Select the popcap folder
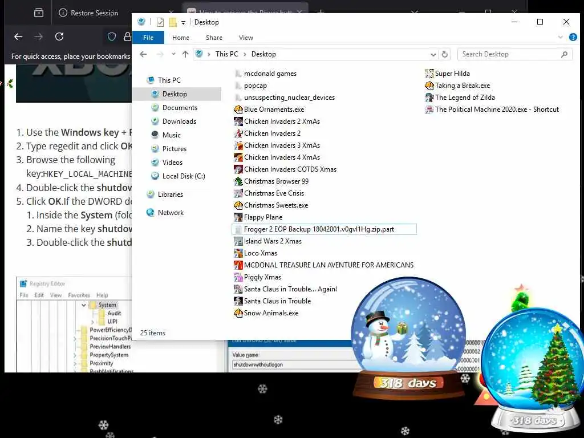The image size is (584, 438). pyautogui.click(x=255, y=86)
